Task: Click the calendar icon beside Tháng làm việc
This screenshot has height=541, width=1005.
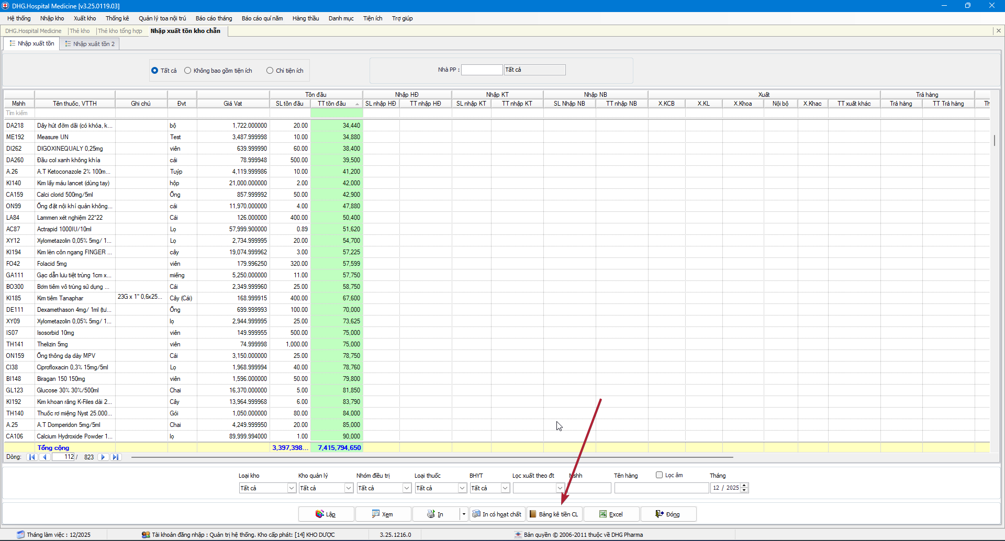Action: click(x=20, y=535)
